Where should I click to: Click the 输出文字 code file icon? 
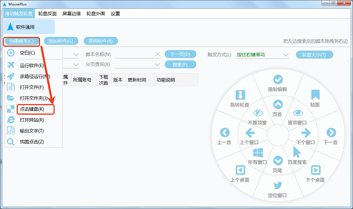click(10, 130)
